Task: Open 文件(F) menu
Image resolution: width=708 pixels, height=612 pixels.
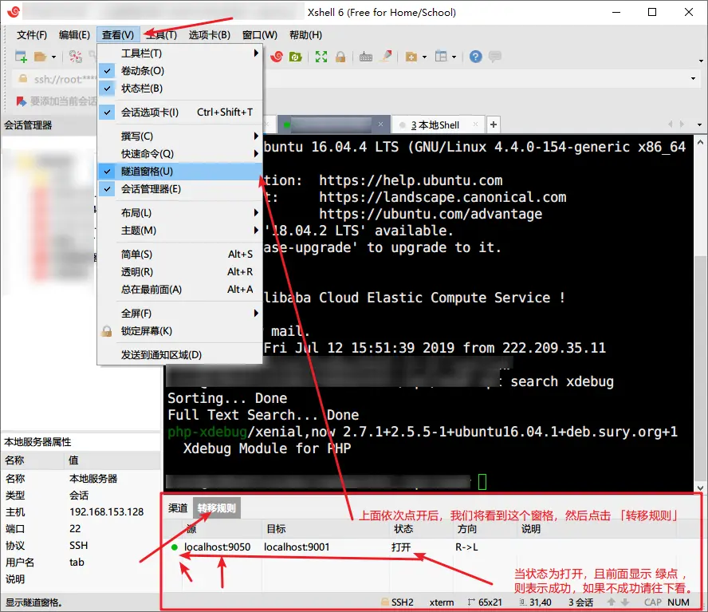Action: pos(32,35)
